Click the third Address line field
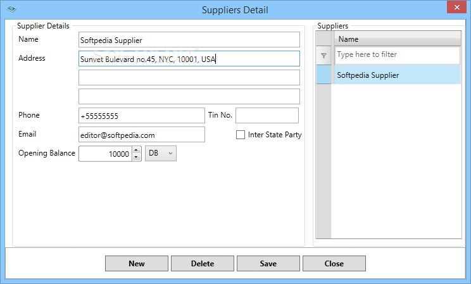 click(189, 96)
